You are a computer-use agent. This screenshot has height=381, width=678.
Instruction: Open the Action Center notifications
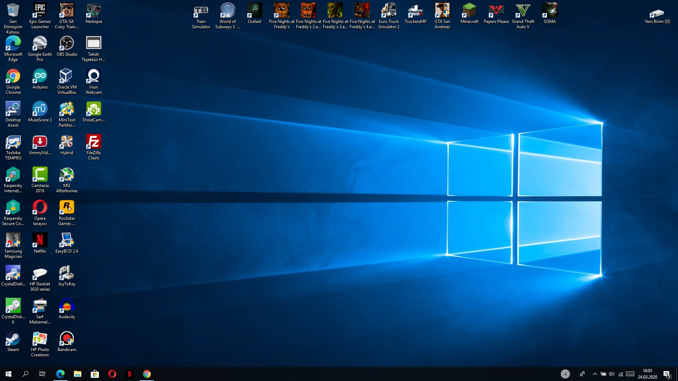coord(667,374)
